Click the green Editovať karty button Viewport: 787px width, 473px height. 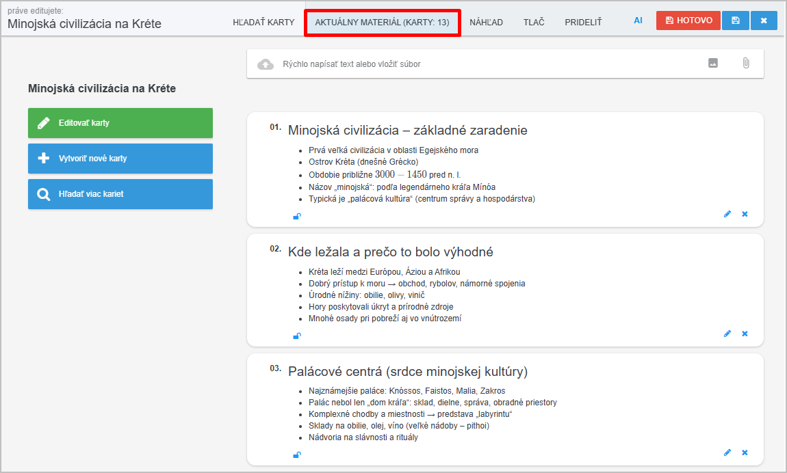[x=120, y=123]
